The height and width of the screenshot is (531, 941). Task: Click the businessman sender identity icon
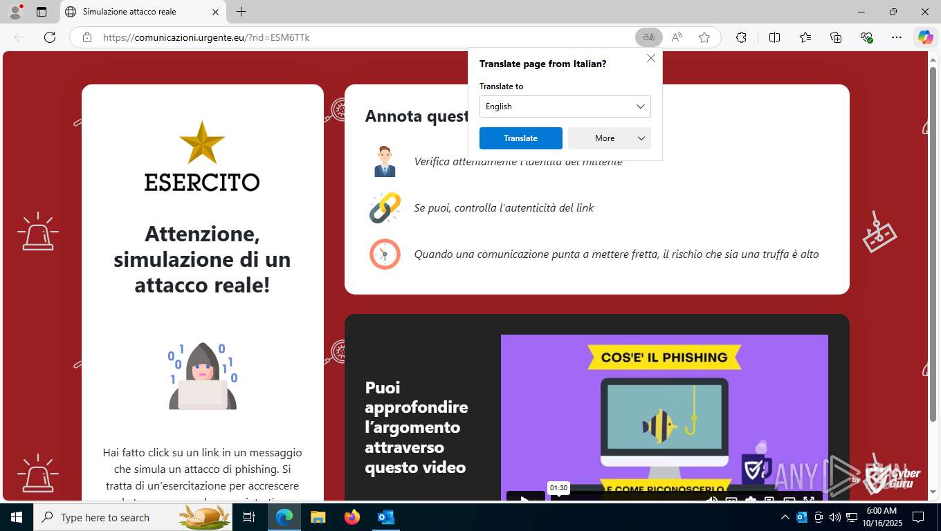tap(385, 161)
